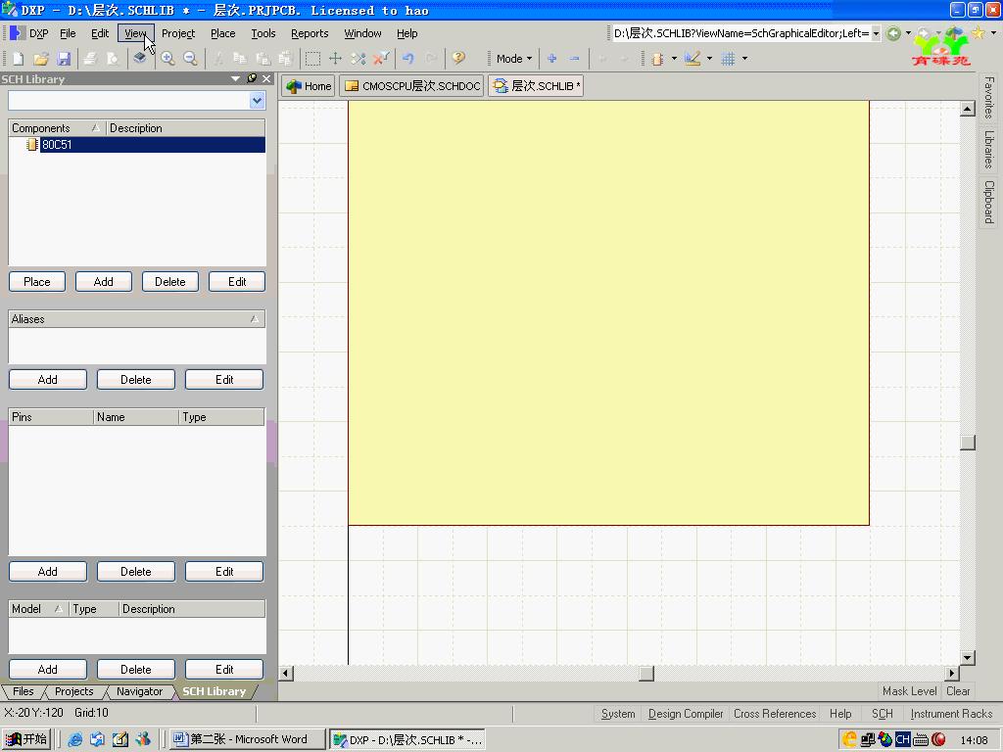This screenshot has height=752, width=1003.
Task: Click the blue grid icon in the toolbar
Action: (728, 59)
